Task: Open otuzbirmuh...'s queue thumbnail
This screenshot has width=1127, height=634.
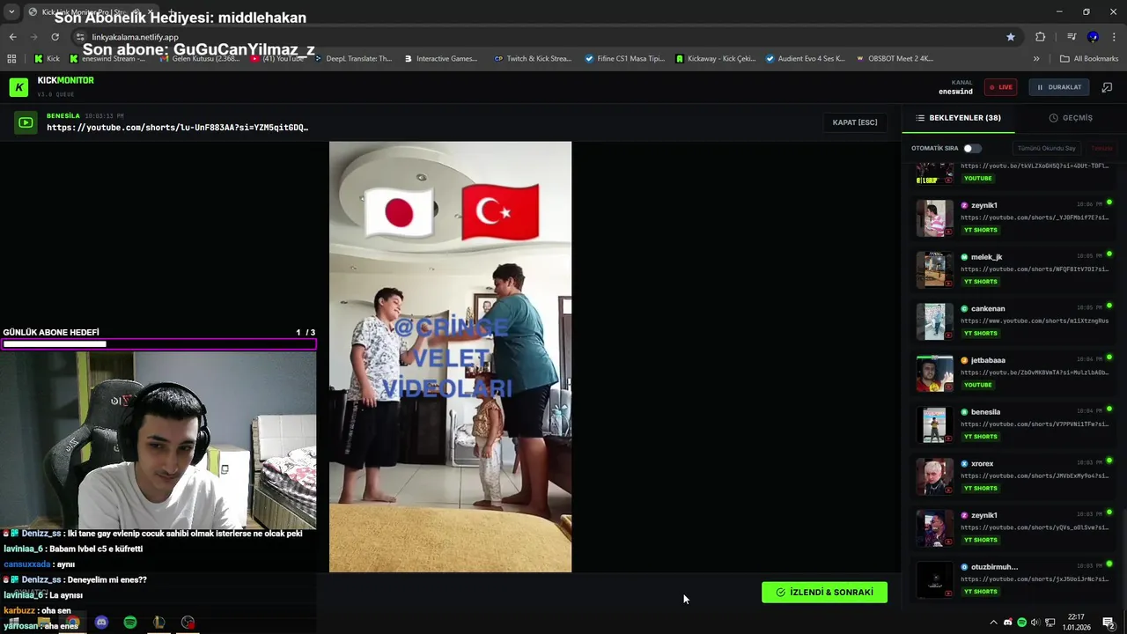Action: click(934, 579)
